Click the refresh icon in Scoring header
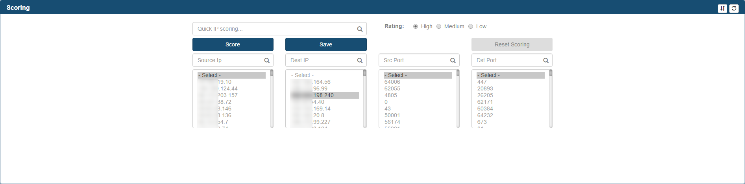Image resolution: width=745 pixels, height=184 pixels. (734, 8)
